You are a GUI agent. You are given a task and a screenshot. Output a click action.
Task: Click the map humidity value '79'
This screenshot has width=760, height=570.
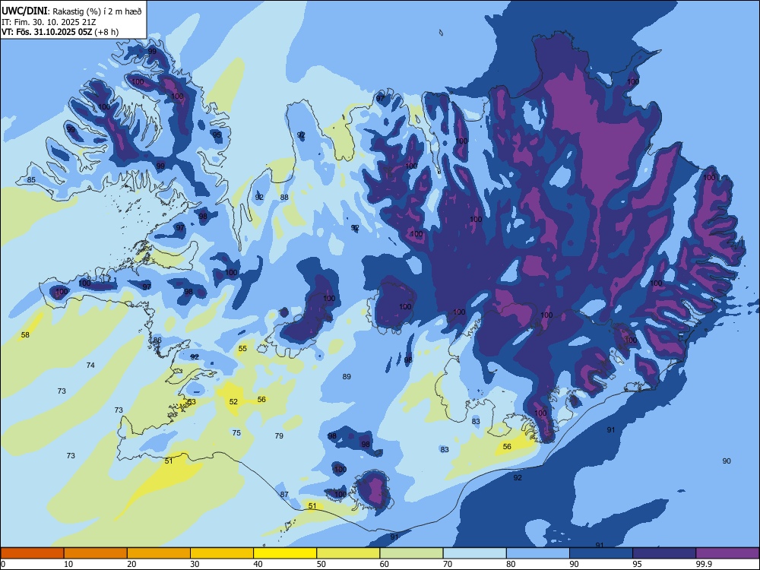pos(279,435)
